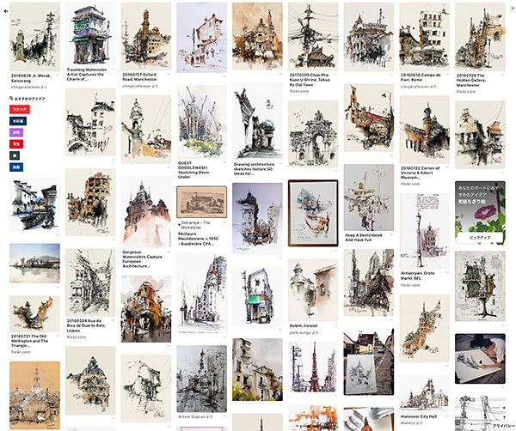The width and height of the screenshot is (516, 431).
Task: Open the photo of artist drawing on paper
Action: click(x=480, y=359)
